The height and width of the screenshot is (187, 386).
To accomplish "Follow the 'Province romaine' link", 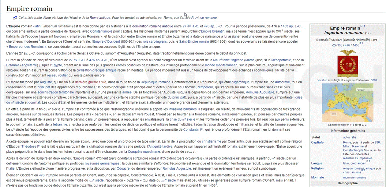I will pos(204,18).
